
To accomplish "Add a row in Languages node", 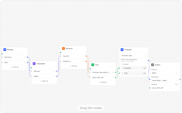I will click(x=44, y=81).
